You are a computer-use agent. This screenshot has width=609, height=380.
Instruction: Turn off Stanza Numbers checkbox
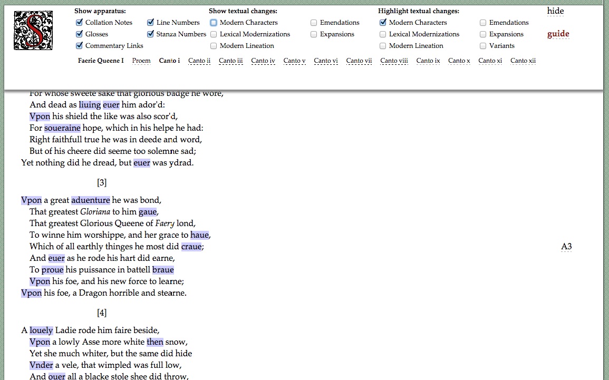click(x=151, y=34)
